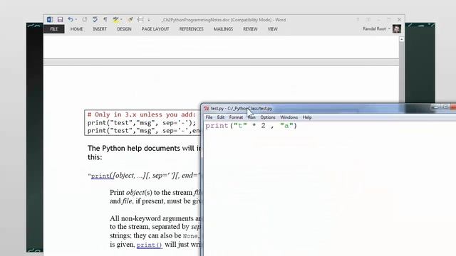Viewport: 456px width, 256px height.
Task: Undo the last action in Word
Action: (x=71, y=19)
